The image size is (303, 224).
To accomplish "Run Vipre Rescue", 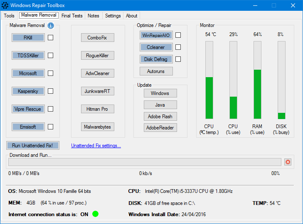I will click(x=28, y=109).
